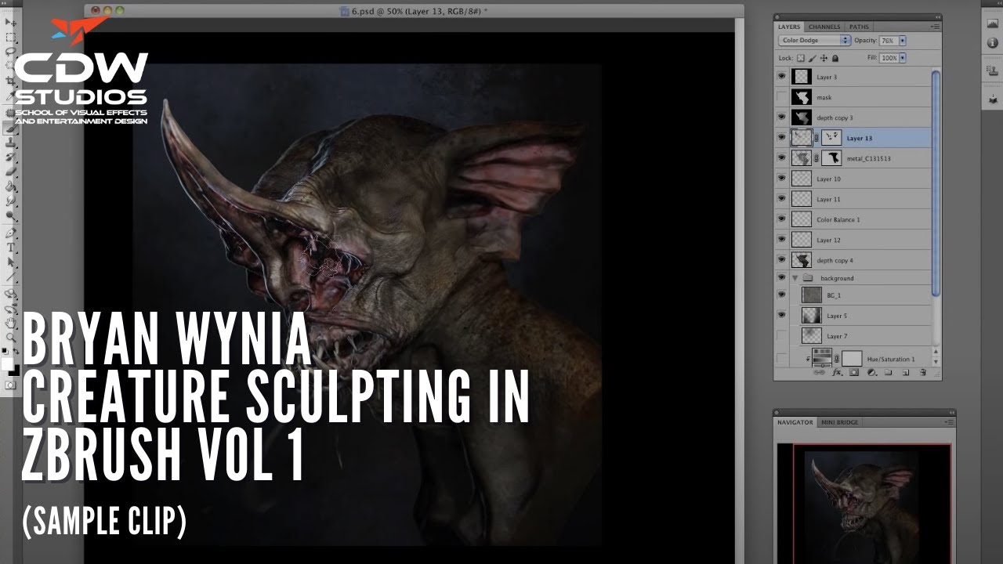Select the Zoom tool
1003x564 pixels.
point(11,337)
